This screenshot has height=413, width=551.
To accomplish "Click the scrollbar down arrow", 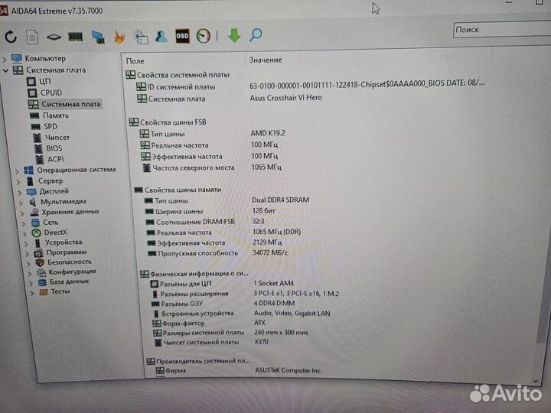I will click(536, 382).
